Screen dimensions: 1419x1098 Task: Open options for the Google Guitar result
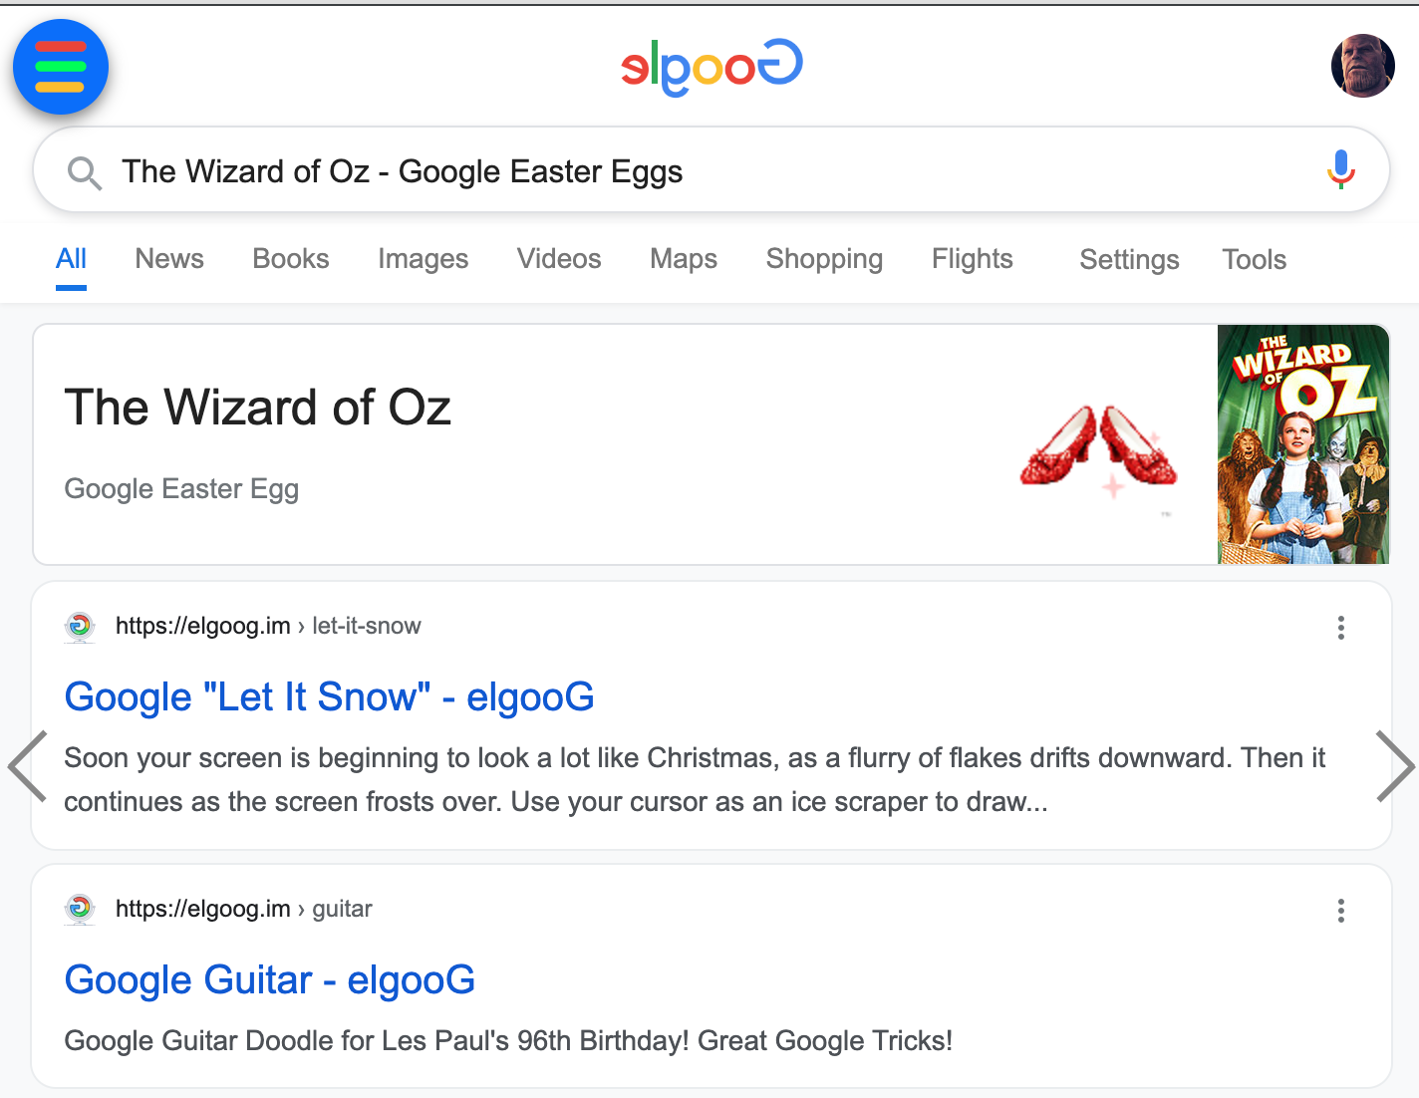(1341, 911)
